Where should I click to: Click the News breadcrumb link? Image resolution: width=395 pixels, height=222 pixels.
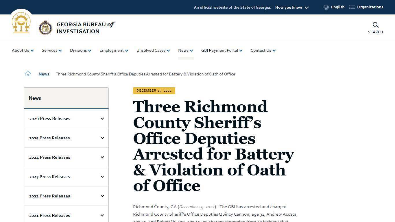[44, 74]
